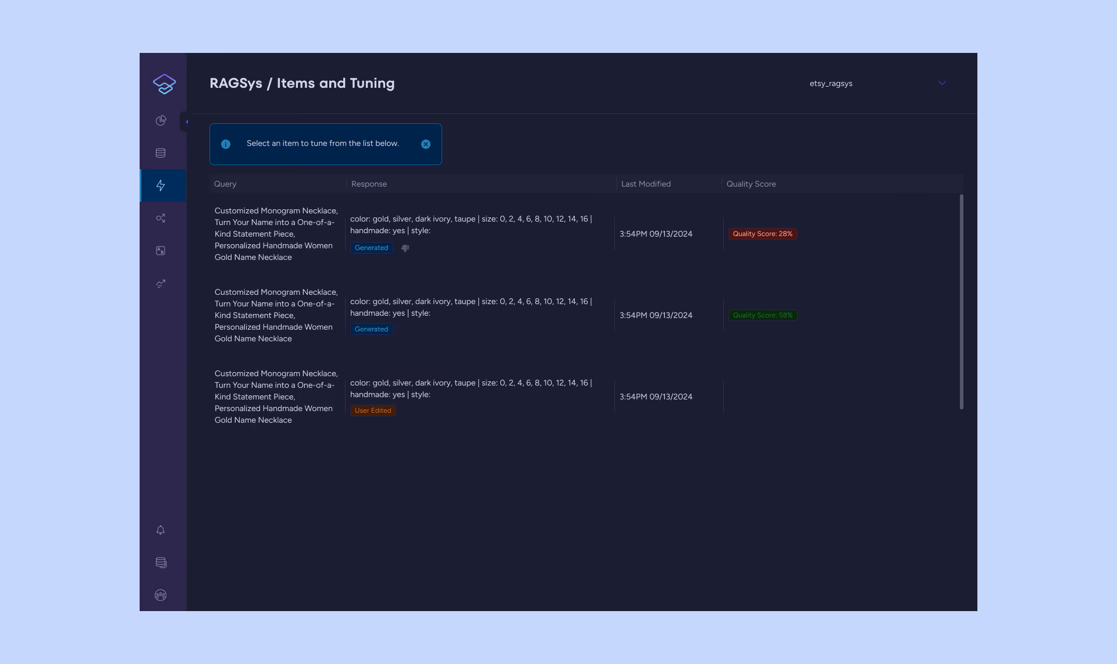Open notifications bell icon

(161, 530)
